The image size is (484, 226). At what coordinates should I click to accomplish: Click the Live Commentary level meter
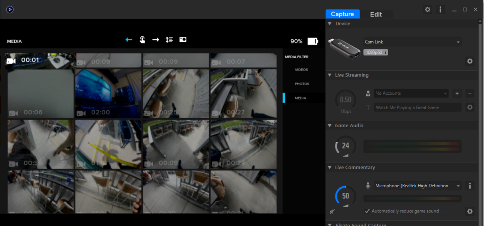point(412,199)
